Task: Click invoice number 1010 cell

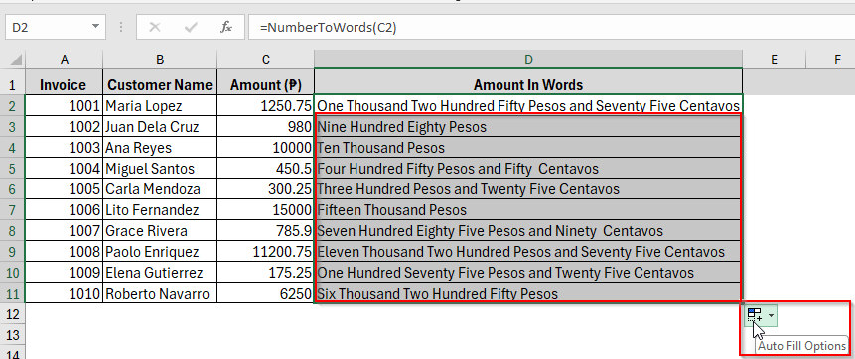Action: [64, 294]
